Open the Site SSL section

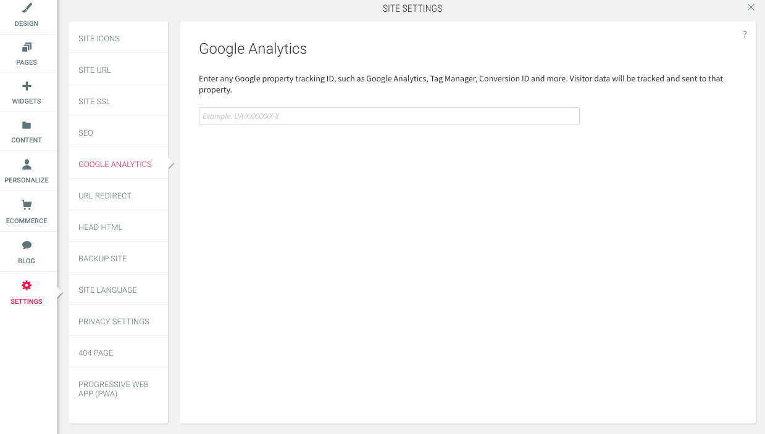click(x=119, y=101)
